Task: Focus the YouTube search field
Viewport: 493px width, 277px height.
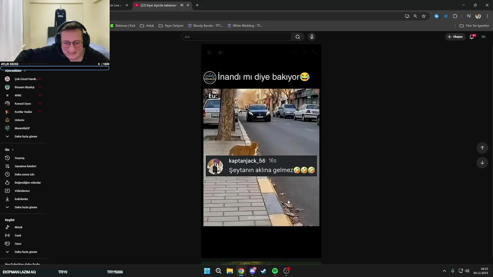Action: 236,37
